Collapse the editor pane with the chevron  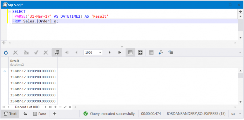122,47
